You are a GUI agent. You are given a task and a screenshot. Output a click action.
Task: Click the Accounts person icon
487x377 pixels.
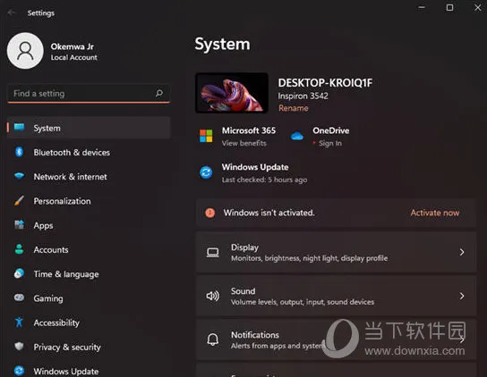pos(20,249)
